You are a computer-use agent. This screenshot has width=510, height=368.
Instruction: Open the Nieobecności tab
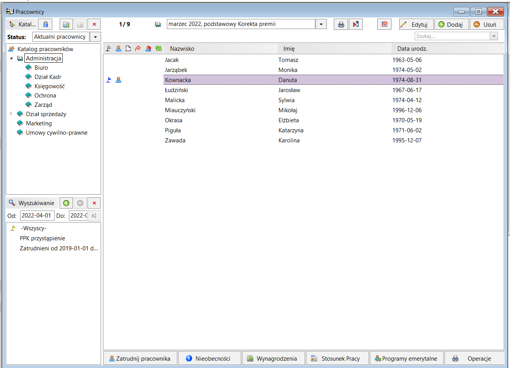tap(209, 358)
